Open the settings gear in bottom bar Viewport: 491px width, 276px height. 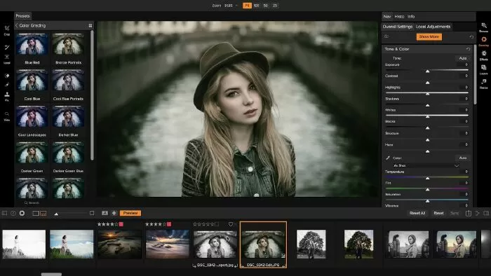point(22,213)
